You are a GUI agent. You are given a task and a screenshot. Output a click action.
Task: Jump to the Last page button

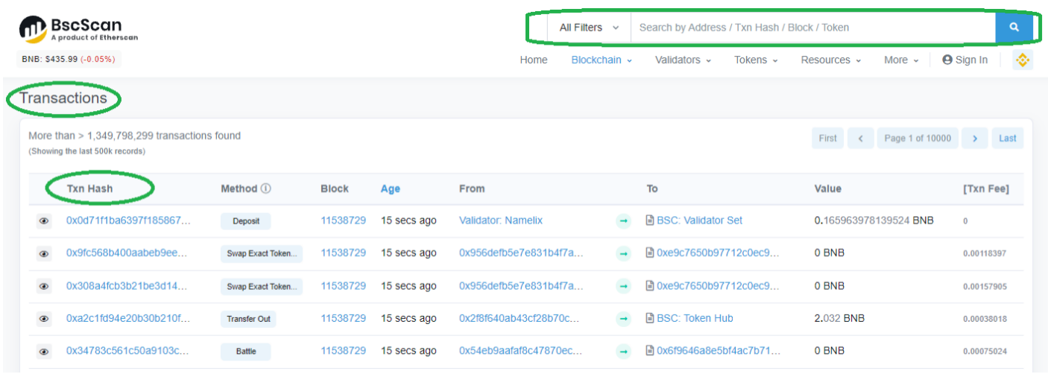point(1007,139)
